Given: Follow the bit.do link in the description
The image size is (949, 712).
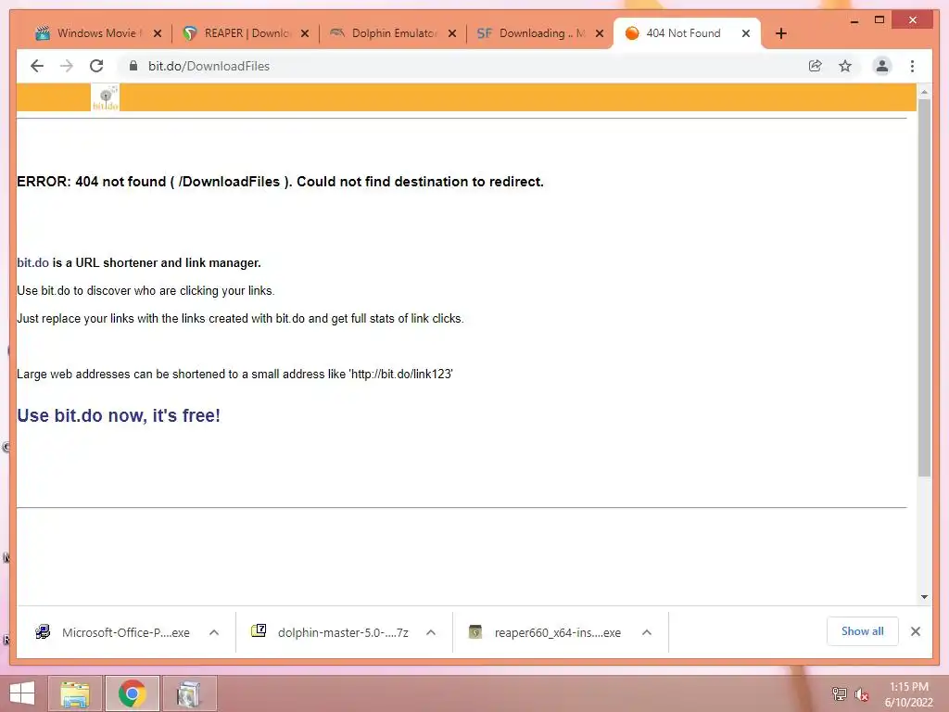Looking at the screenshot, I should click(x=32, y=262).
